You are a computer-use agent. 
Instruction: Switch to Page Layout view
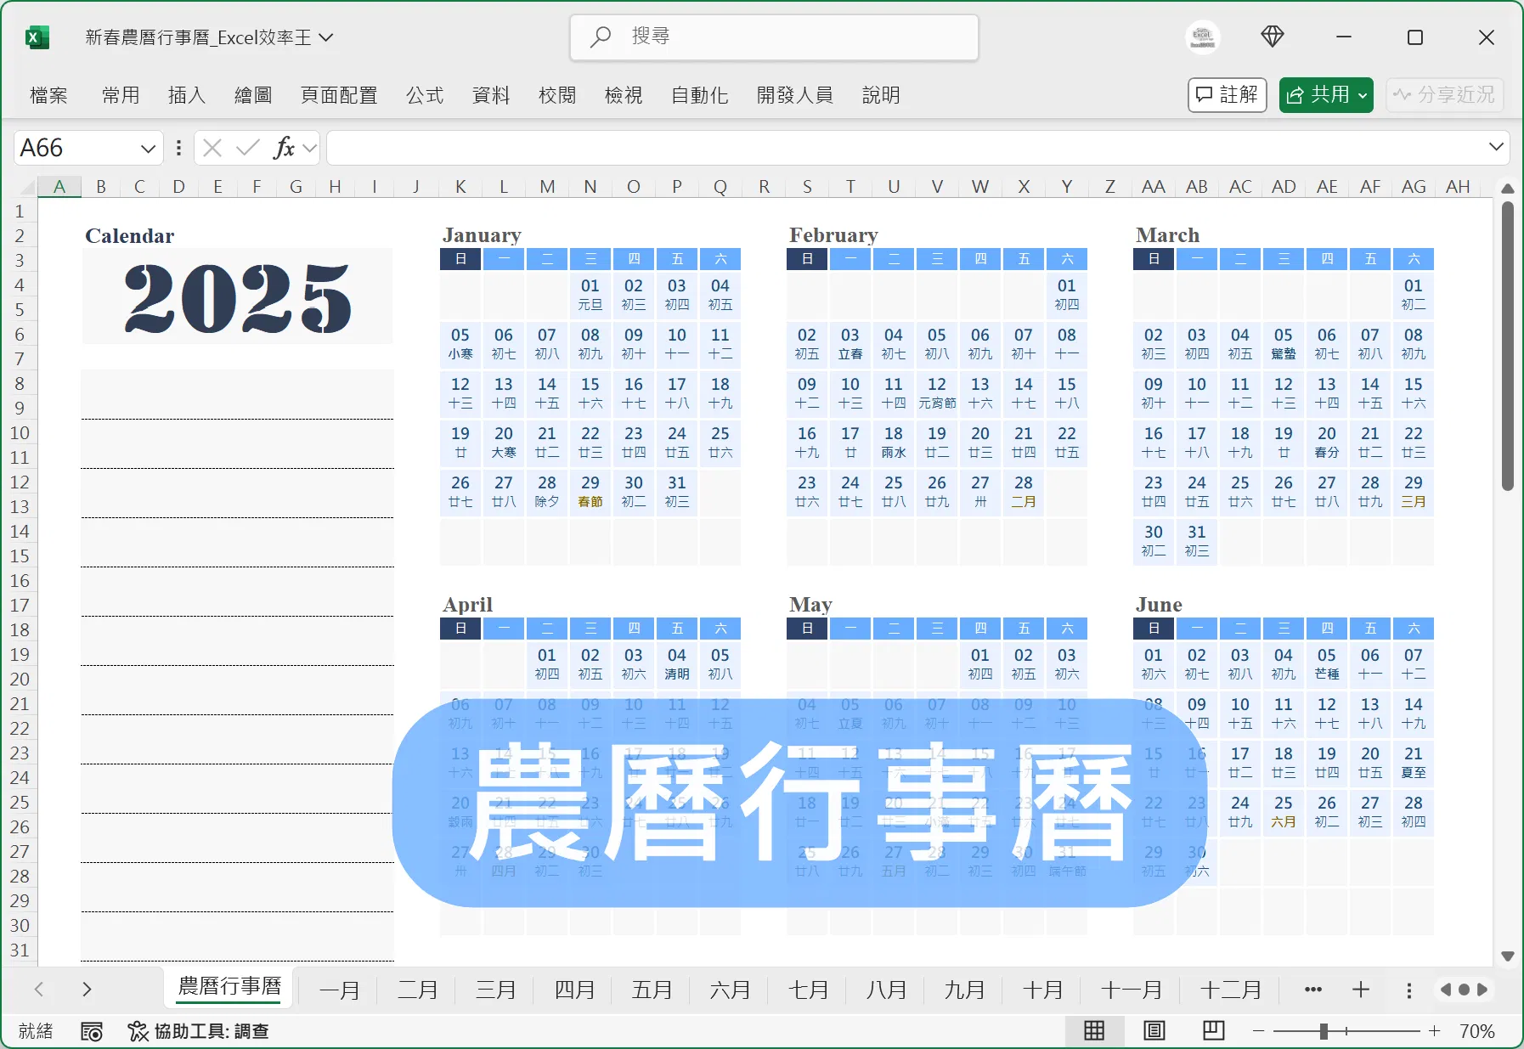click(x=1154, y=1031)
